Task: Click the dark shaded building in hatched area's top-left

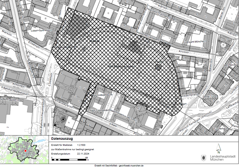Action: tap(76, 26)
